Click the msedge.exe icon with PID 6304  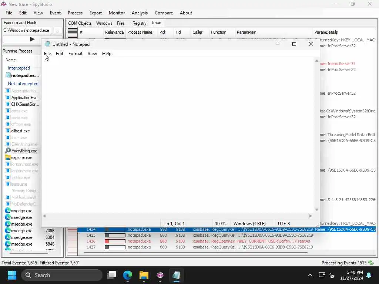(8, 237)
